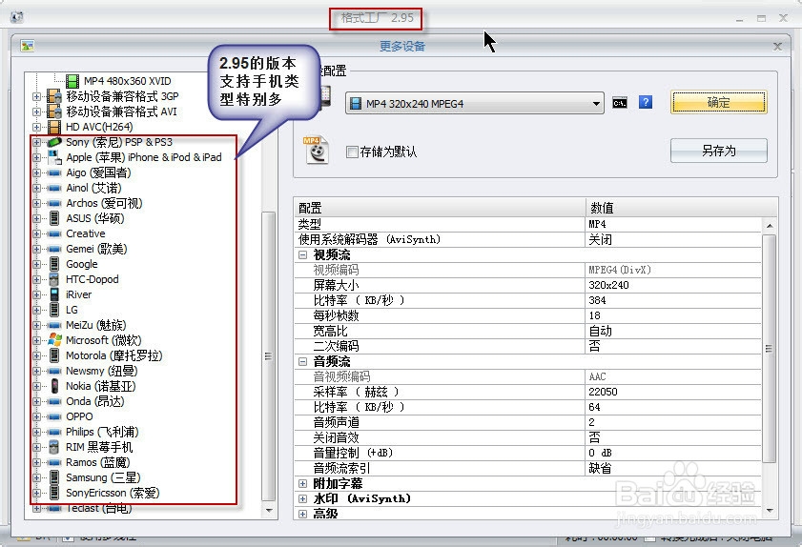The height and width of the screenshot is (547, 802).
Task: Expand the Philips (飞利浦) tree node
Action: [x=36, y=433]
